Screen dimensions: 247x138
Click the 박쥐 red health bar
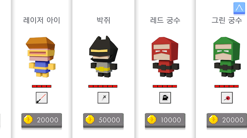[103, 86]
